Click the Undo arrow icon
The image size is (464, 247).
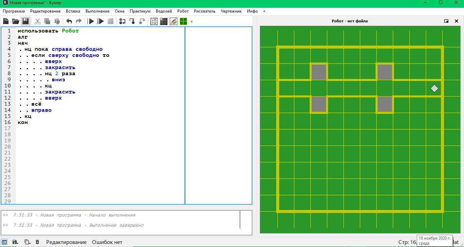pyautogui.click(x=69, y=21)
